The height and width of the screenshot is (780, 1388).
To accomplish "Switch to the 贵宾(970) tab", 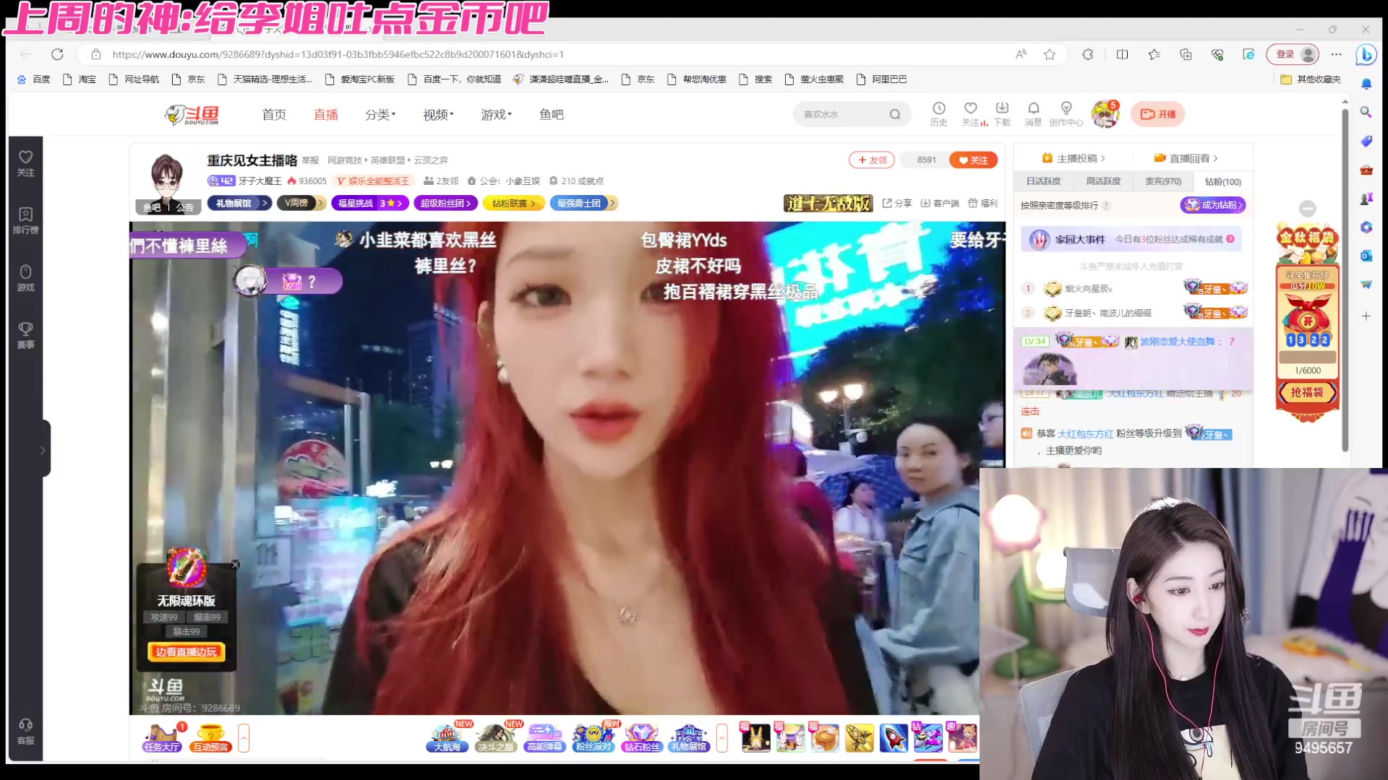I will [1162, 181].
